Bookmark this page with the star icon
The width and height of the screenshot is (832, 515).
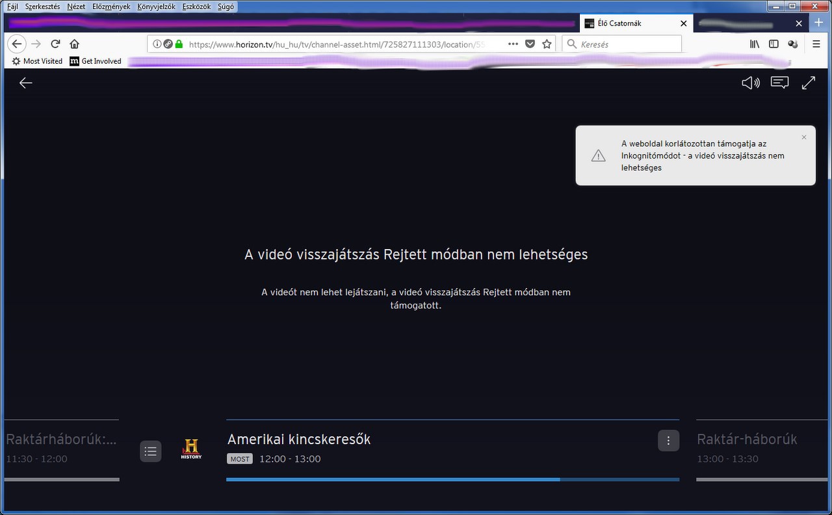point(547,44)
